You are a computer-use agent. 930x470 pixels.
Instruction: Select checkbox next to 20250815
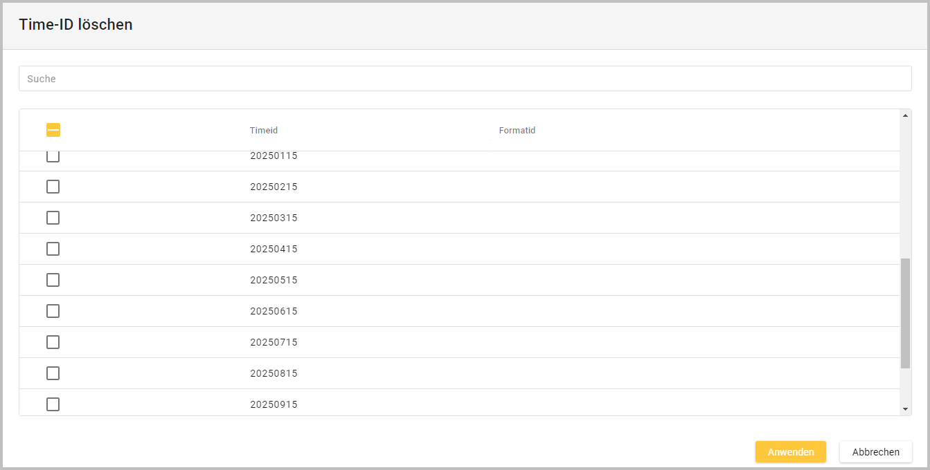coord(53,373)
